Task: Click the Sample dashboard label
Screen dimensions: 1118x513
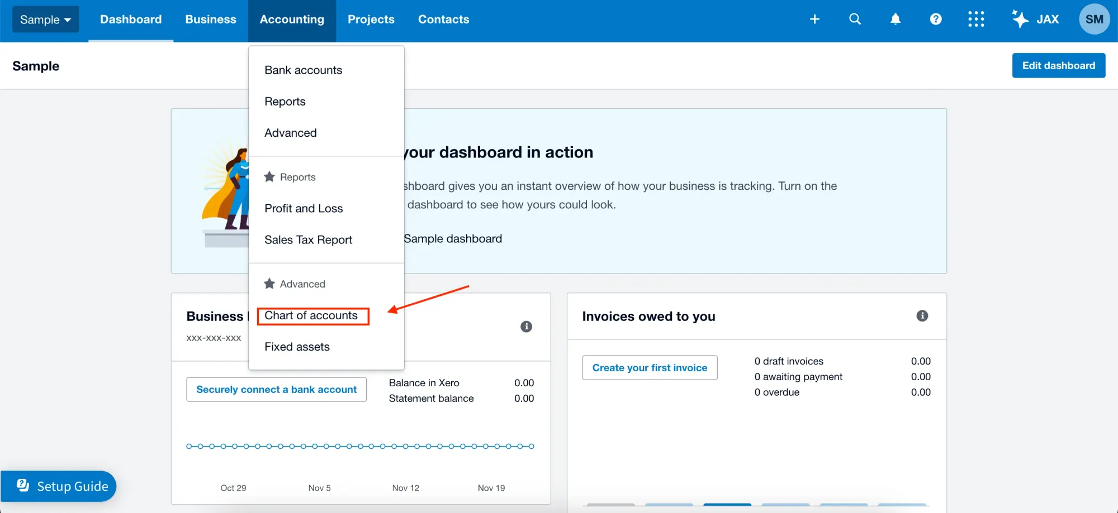Action: point(453,239)
